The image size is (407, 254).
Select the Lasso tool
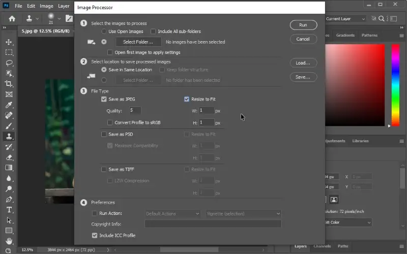click(x=9, y=63)
